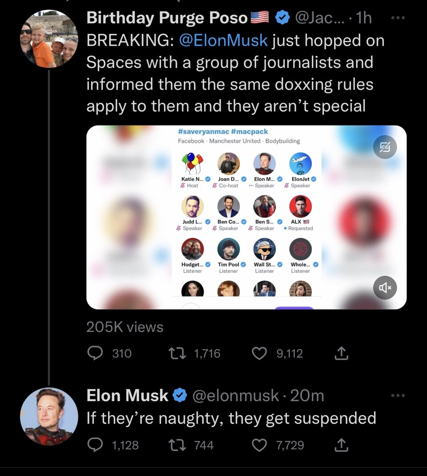
Task: Open the Birthday Purge Poso display name
Action: (167, 18)
